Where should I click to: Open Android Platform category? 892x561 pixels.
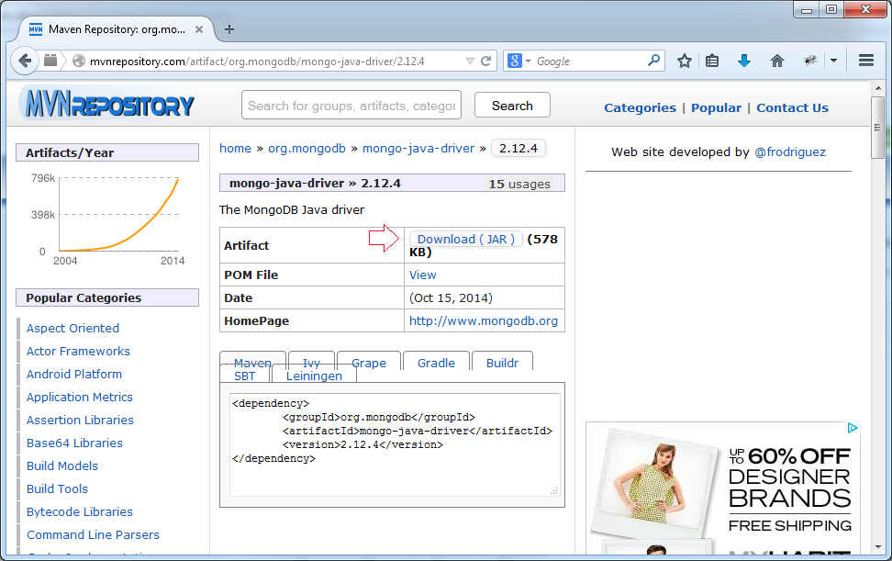74,374
